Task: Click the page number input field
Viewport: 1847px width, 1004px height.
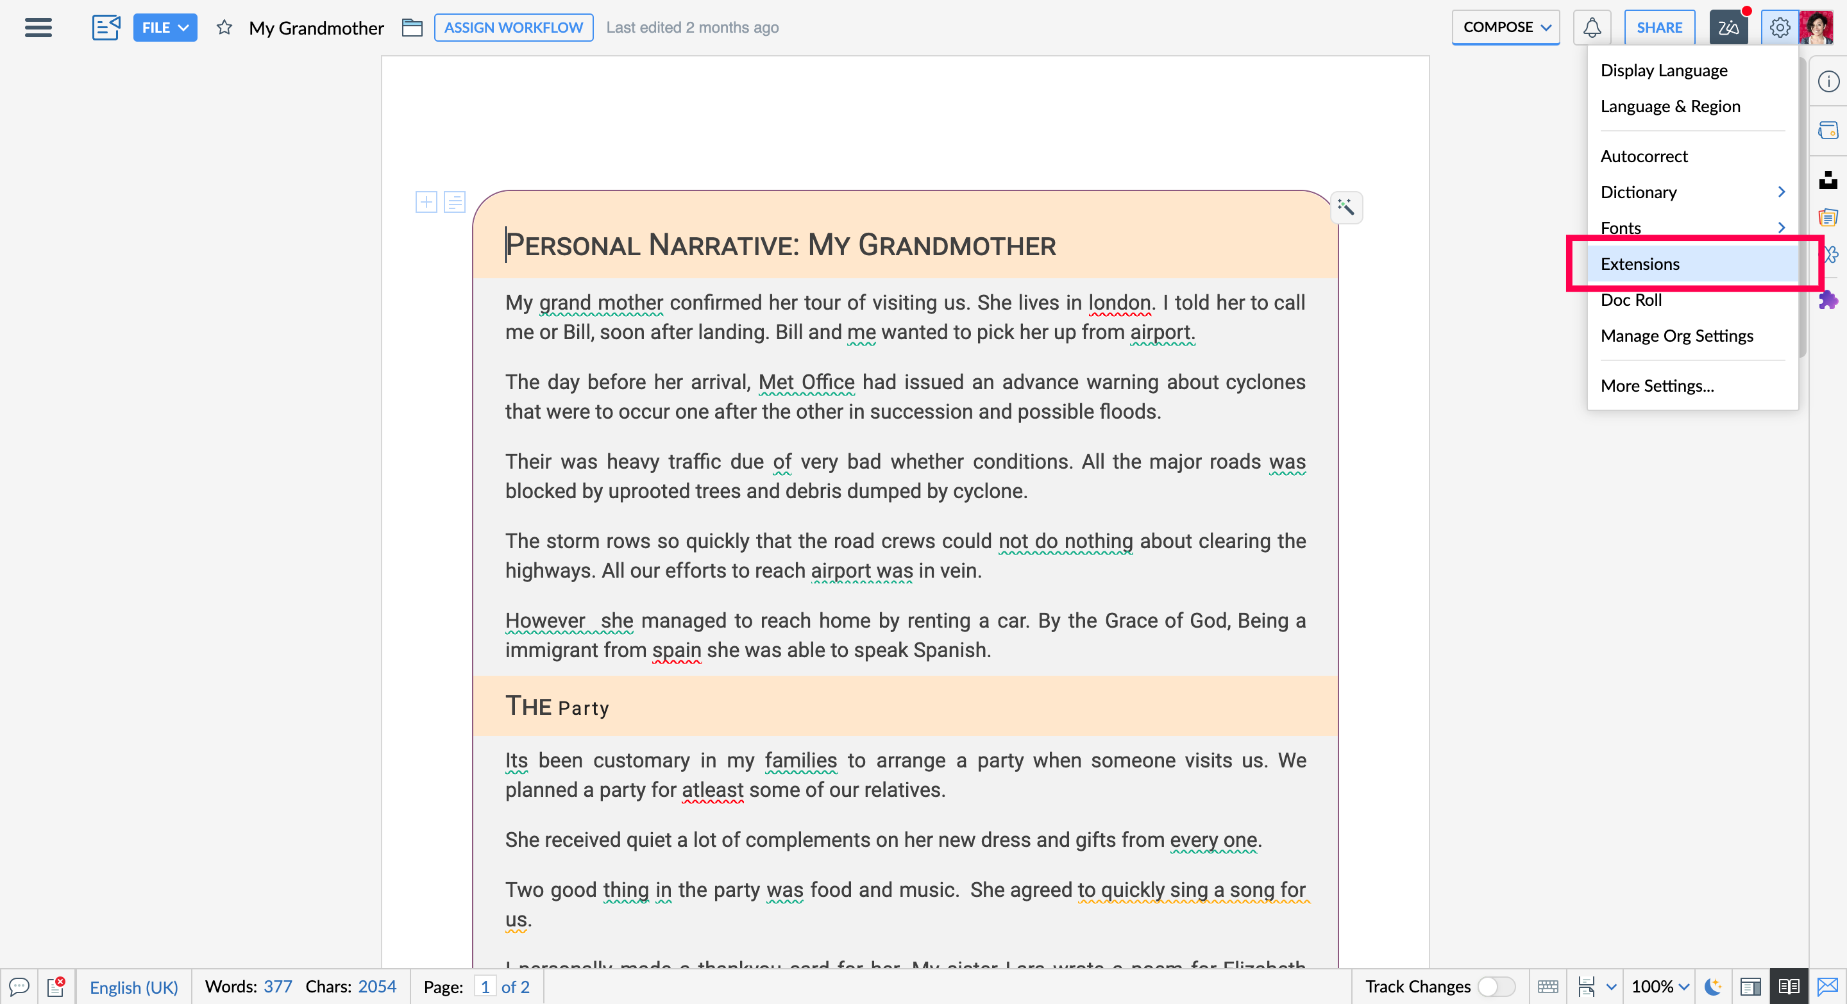Action: pos(485,987)
